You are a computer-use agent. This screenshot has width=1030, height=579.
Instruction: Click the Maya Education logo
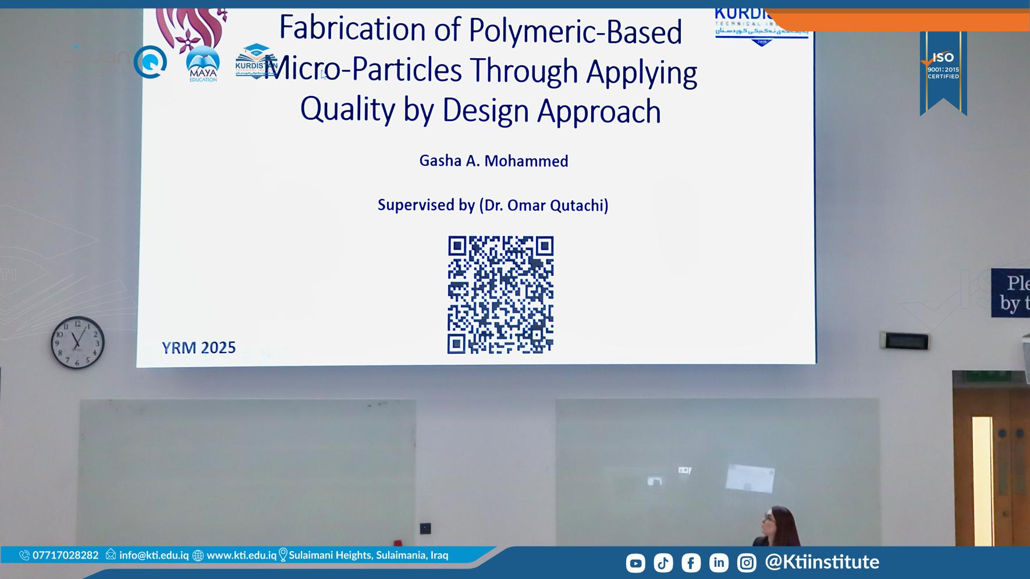coord(203,64)
